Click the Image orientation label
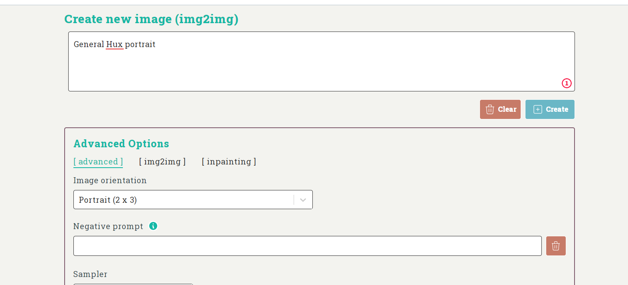Viewport: 628px width, 285px height. point(110,180)
